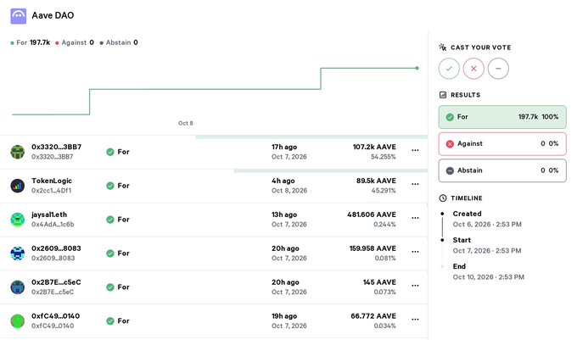Viewport: 577px width, 340px height.
Task: Click the Aave DAO ghost logo
Action: click(x=18, y=16)
